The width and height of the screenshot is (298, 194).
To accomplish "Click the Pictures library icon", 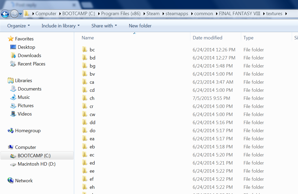I will coord(13,105).
